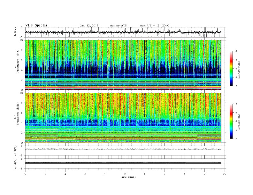The height and width of the screenshot is (195, 253).
Task: Click time axis tick label "1"
Action: pos(45,174)
